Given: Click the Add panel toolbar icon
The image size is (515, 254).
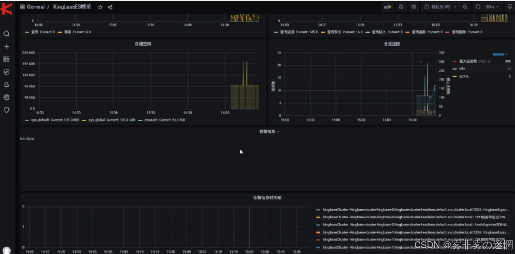Looking at the screenshot, I should [387, 7].
